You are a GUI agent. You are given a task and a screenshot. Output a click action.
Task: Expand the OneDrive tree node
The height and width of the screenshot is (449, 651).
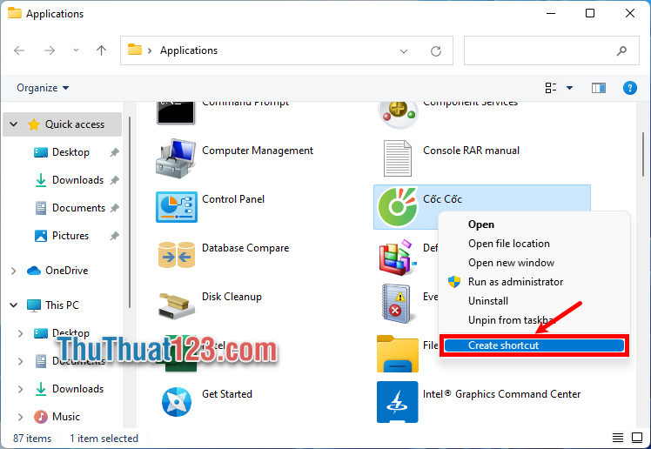pos(13,271)
